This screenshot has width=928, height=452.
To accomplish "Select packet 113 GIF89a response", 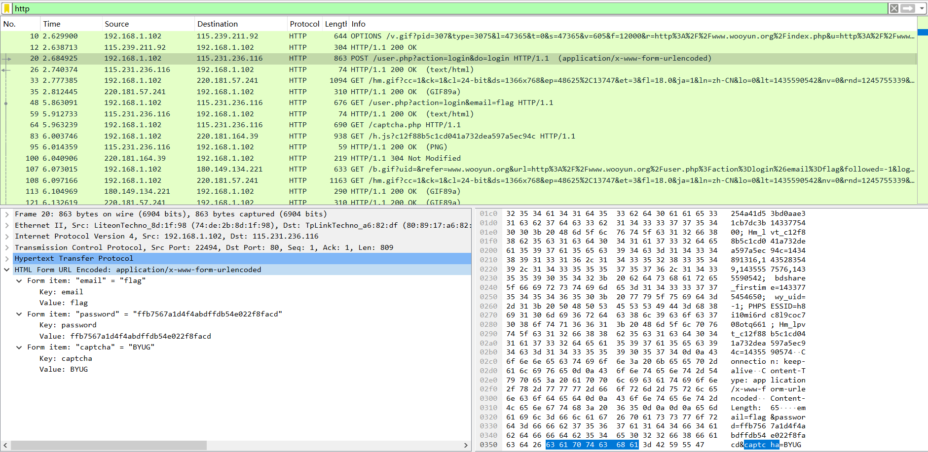I will coord(458,191).
